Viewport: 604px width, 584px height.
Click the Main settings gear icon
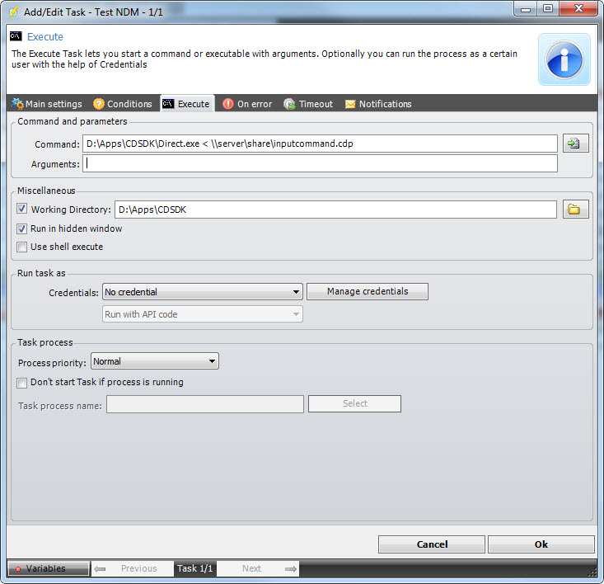pos(17,104)
